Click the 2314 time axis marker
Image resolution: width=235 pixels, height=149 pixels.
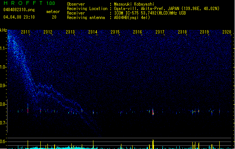[93, 32]
